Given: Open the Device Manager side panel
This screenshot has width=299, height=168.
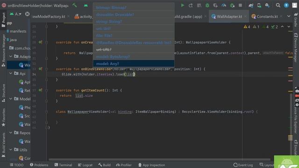Looking at the screenshot, I should [x=296, y=48].
